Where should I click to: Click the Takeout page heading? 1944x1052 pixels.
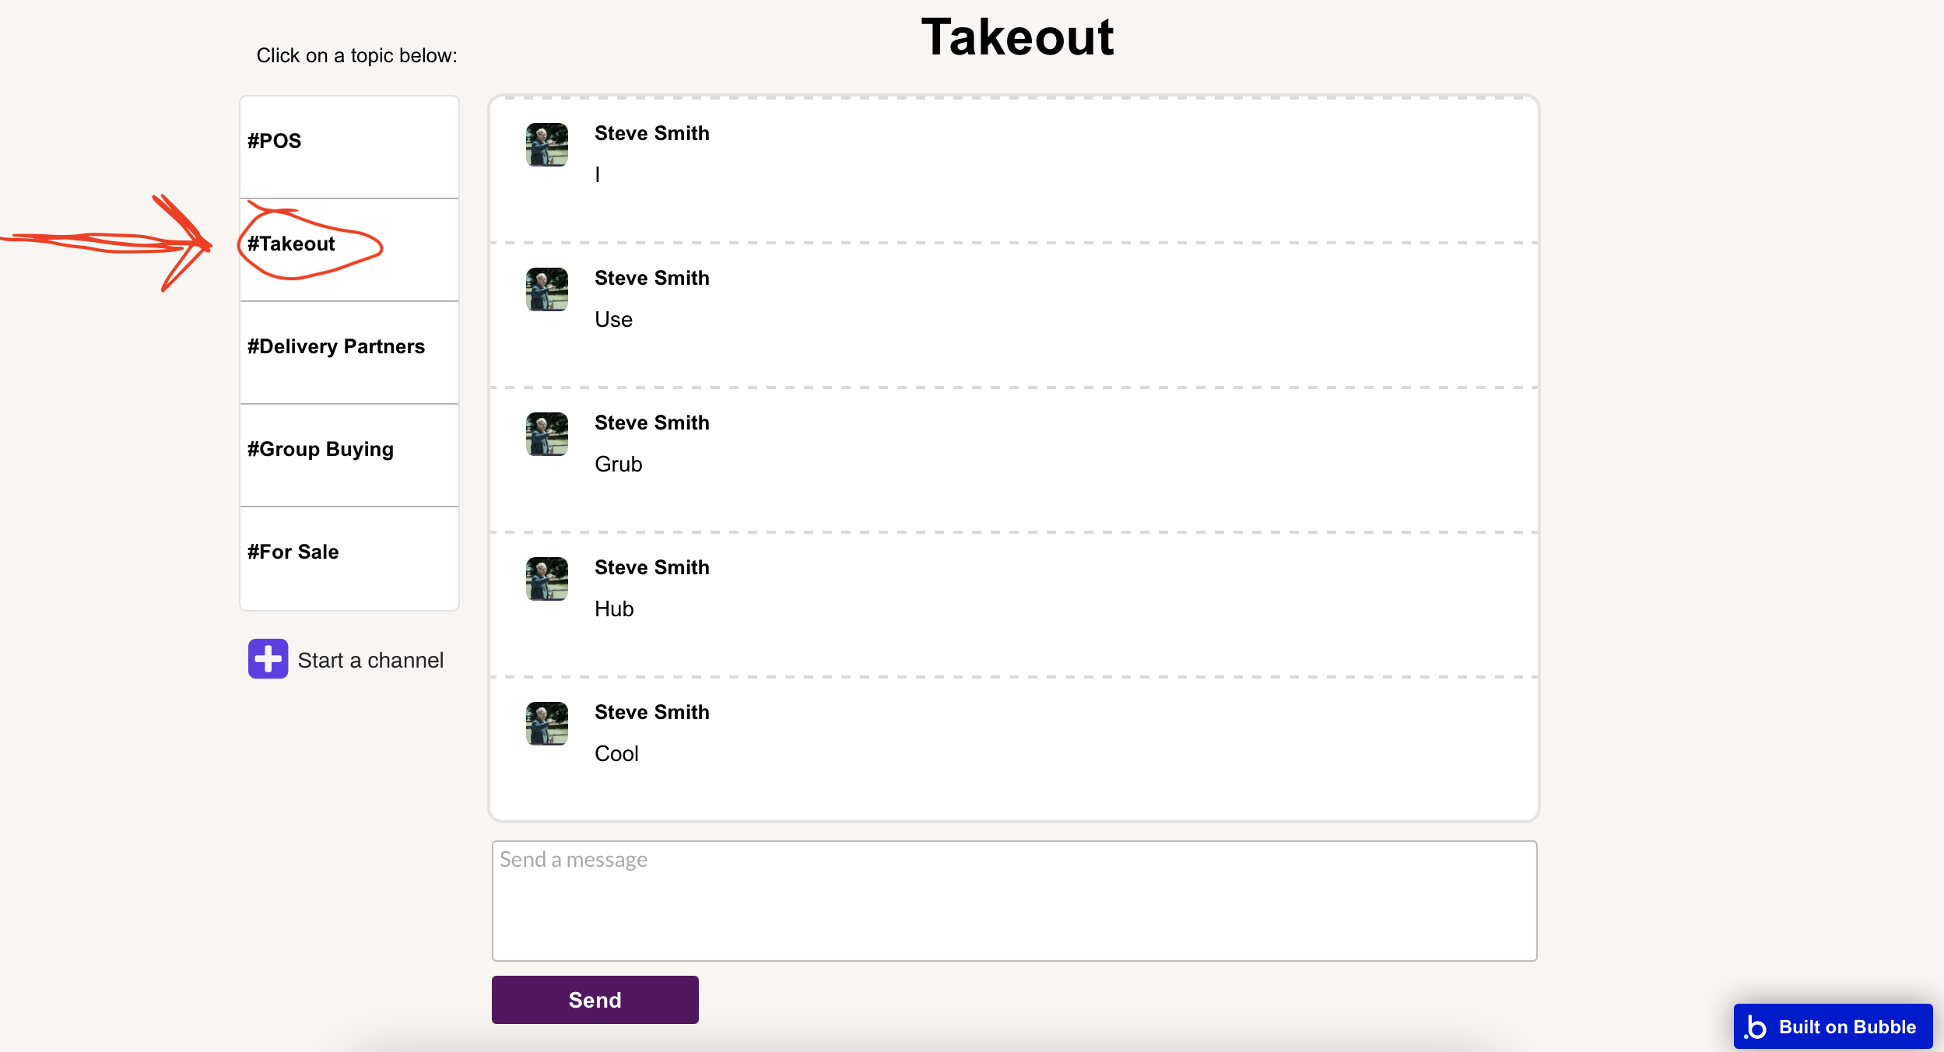pos(1018,37)
